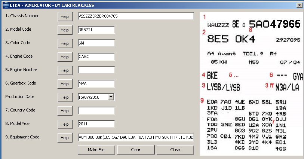Click the '6. Gearbox Code' label
Screen dimensions: 304x159
point(21,83)
